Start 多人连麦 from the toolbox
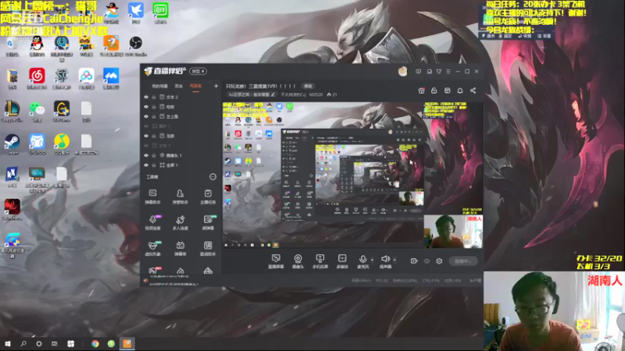Screen dimensions: 625x351 (180, 222)
